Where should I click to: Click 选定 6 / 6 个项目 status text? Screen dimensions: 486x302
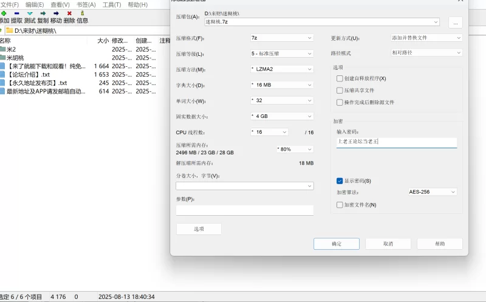[x=21, y=297]
